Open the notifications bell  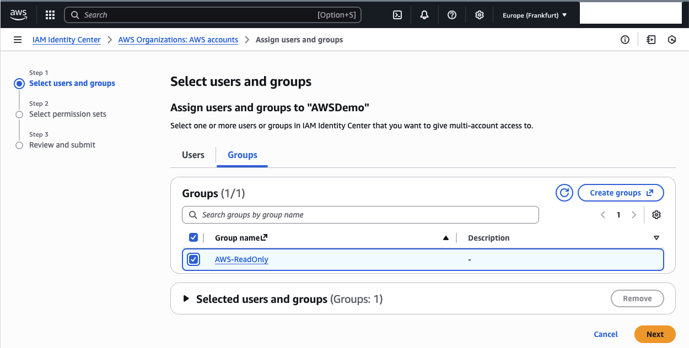pyautogui.click(x=424, y=15)
